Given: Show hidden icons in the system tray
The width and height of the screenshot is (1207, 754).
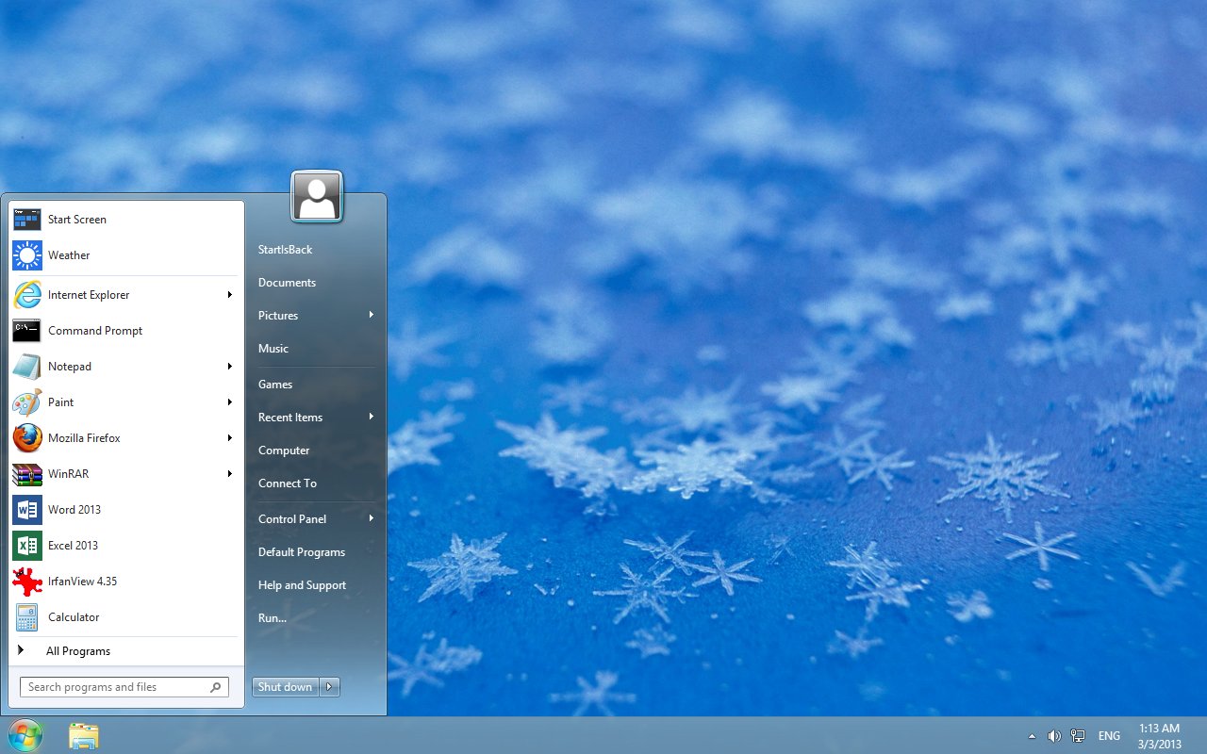Looking at the screenshot, I should click(1032, 735).
